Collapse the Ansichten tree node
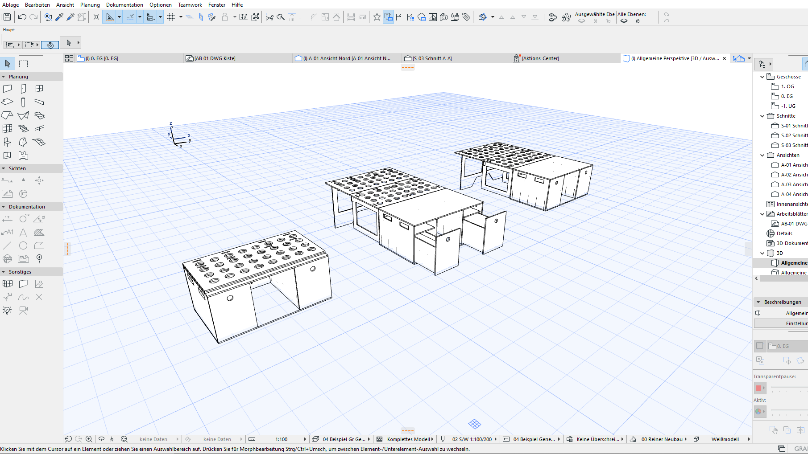Viewport: 808px width, 454px height. (x=762, y=155)
